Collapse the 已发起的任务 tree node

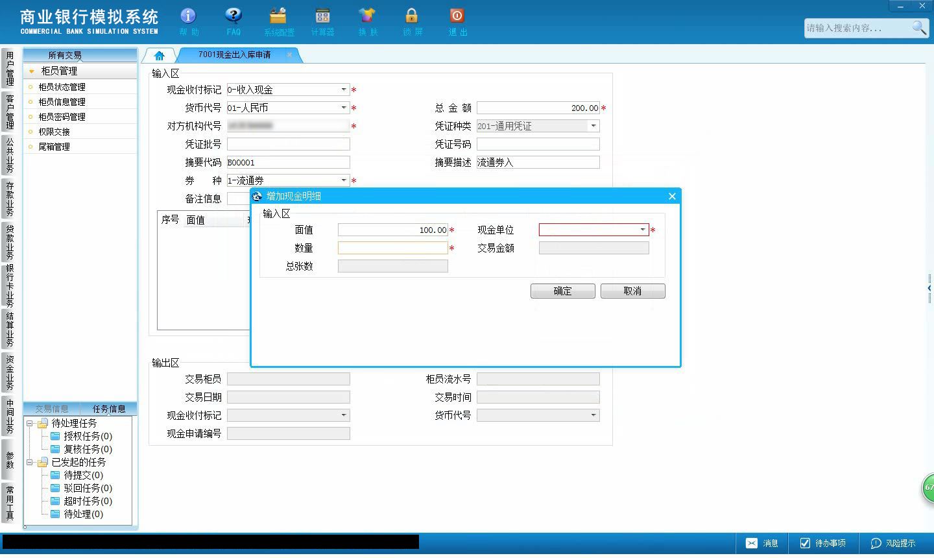pos(30,462)
